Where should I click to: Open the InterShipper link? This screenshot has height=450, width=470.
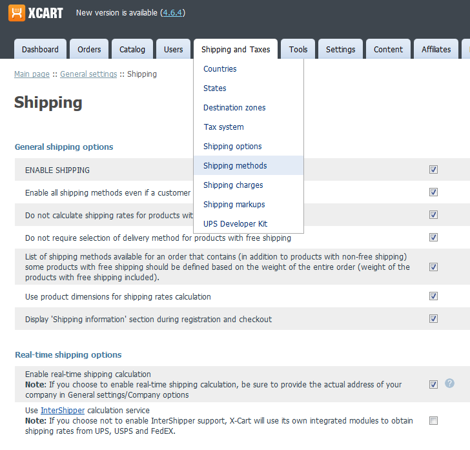pos(63,410)
